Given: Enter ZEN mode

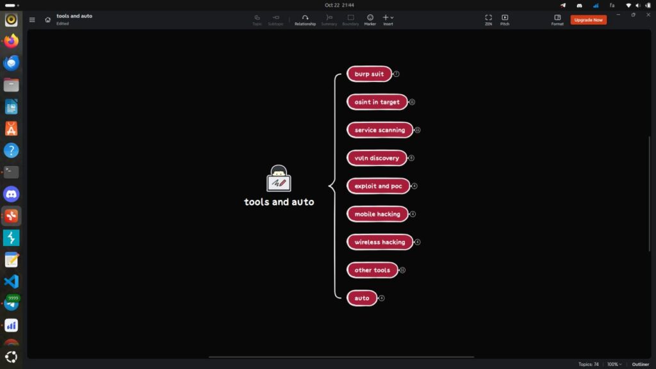Looking at the screenshot, I should pos(488,20).
